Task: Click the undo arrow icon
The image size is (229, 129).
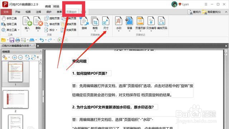Action: [x=42, y=40]
